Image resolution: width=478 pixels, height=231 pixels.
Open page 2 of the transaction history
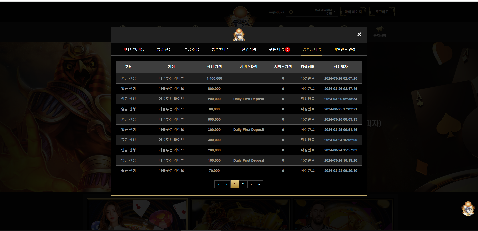[x=243, y=184]
